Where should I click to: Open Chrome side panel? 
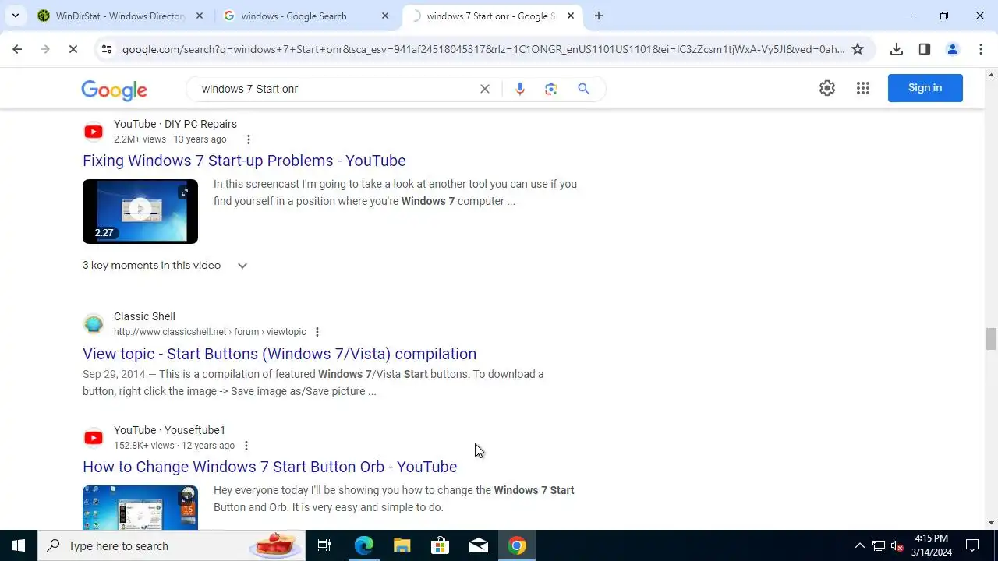point(925,49)
